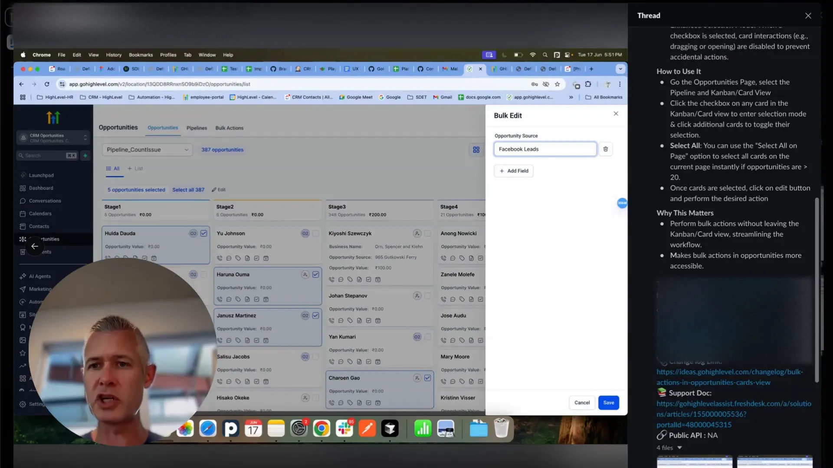Click the phone icon on Yu Johnson's card
The width and height of the screenshot is (833, 468).
pyautogui.click(x=220, y=258)
